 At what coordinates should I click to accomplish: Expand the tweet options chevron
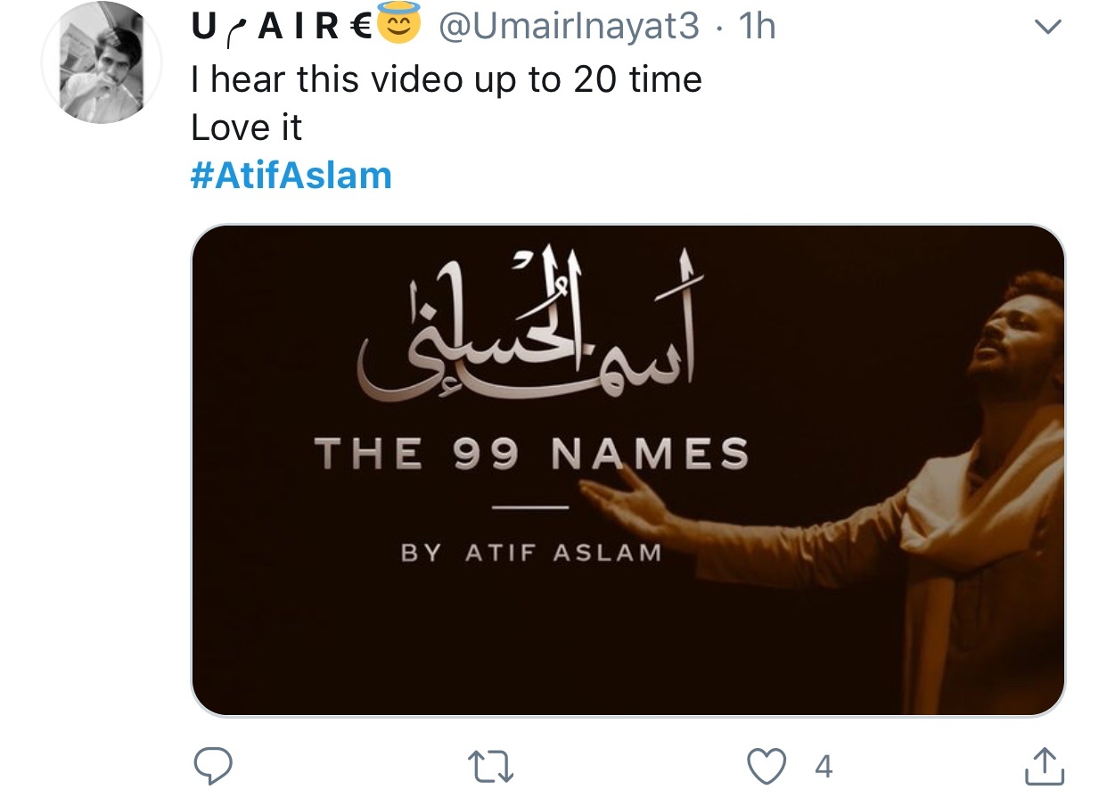[x=1048, y=29]
